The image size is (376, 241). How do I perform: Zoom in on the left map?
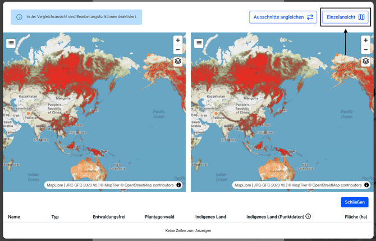coord(178,40)
